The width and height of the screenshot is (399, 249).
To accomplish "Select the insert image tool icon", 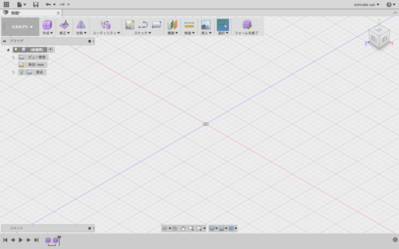I will pos(206,25).
